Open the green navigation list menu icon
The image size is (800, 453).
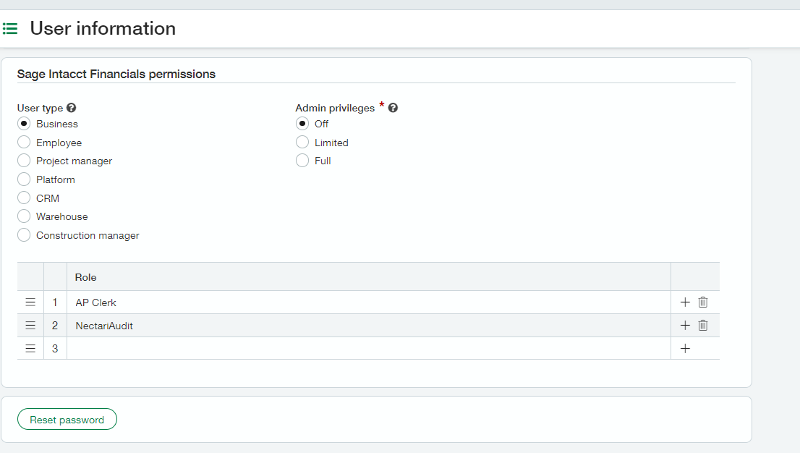tap(10, 29)
